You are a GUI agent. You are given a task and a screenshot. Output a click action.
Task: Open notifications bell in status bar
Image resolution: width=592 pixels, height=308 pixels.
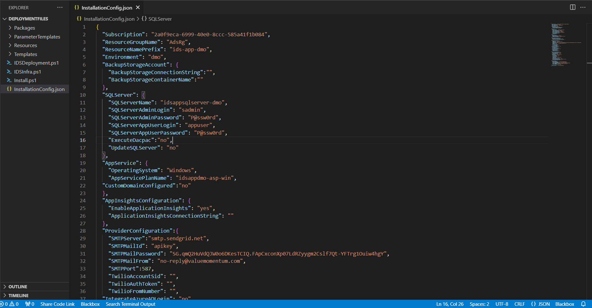(583, 304)
